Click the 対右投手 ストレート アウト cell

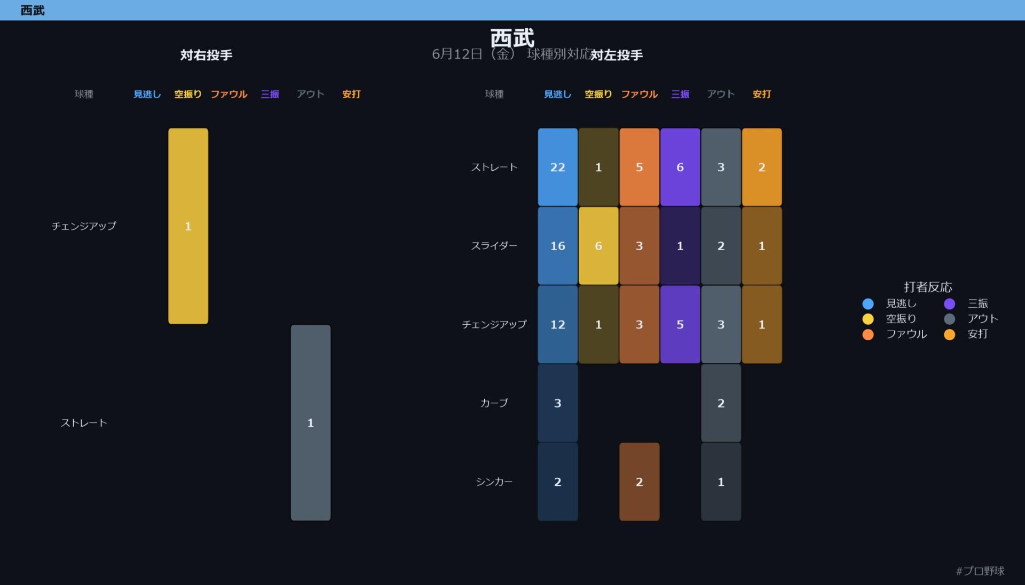[x=311, y=423]
